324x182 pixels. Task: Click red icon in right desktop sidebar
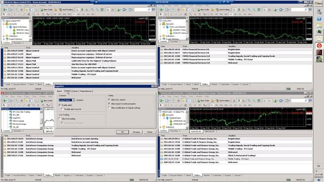point(319,45)
